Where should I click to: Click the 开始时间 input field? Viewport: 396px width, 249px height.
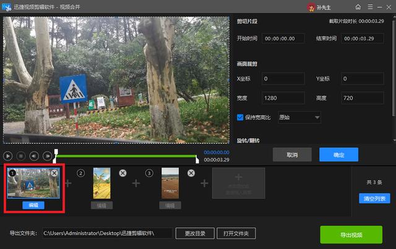tap(283, 38)
